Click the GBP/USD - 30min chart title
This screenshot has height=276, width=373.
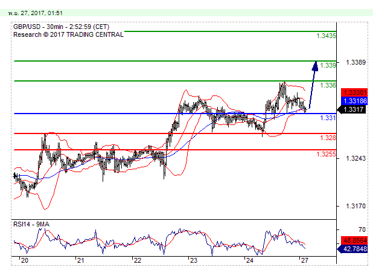pyautogui.click(x=62, y=27)
